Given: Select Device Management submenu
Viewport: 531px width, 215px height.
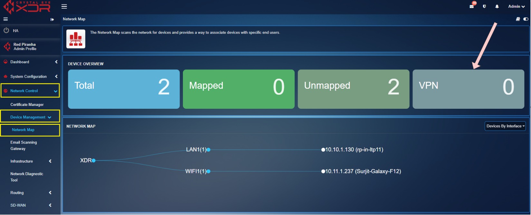Looking at the screenshot, I should [28, 117].
